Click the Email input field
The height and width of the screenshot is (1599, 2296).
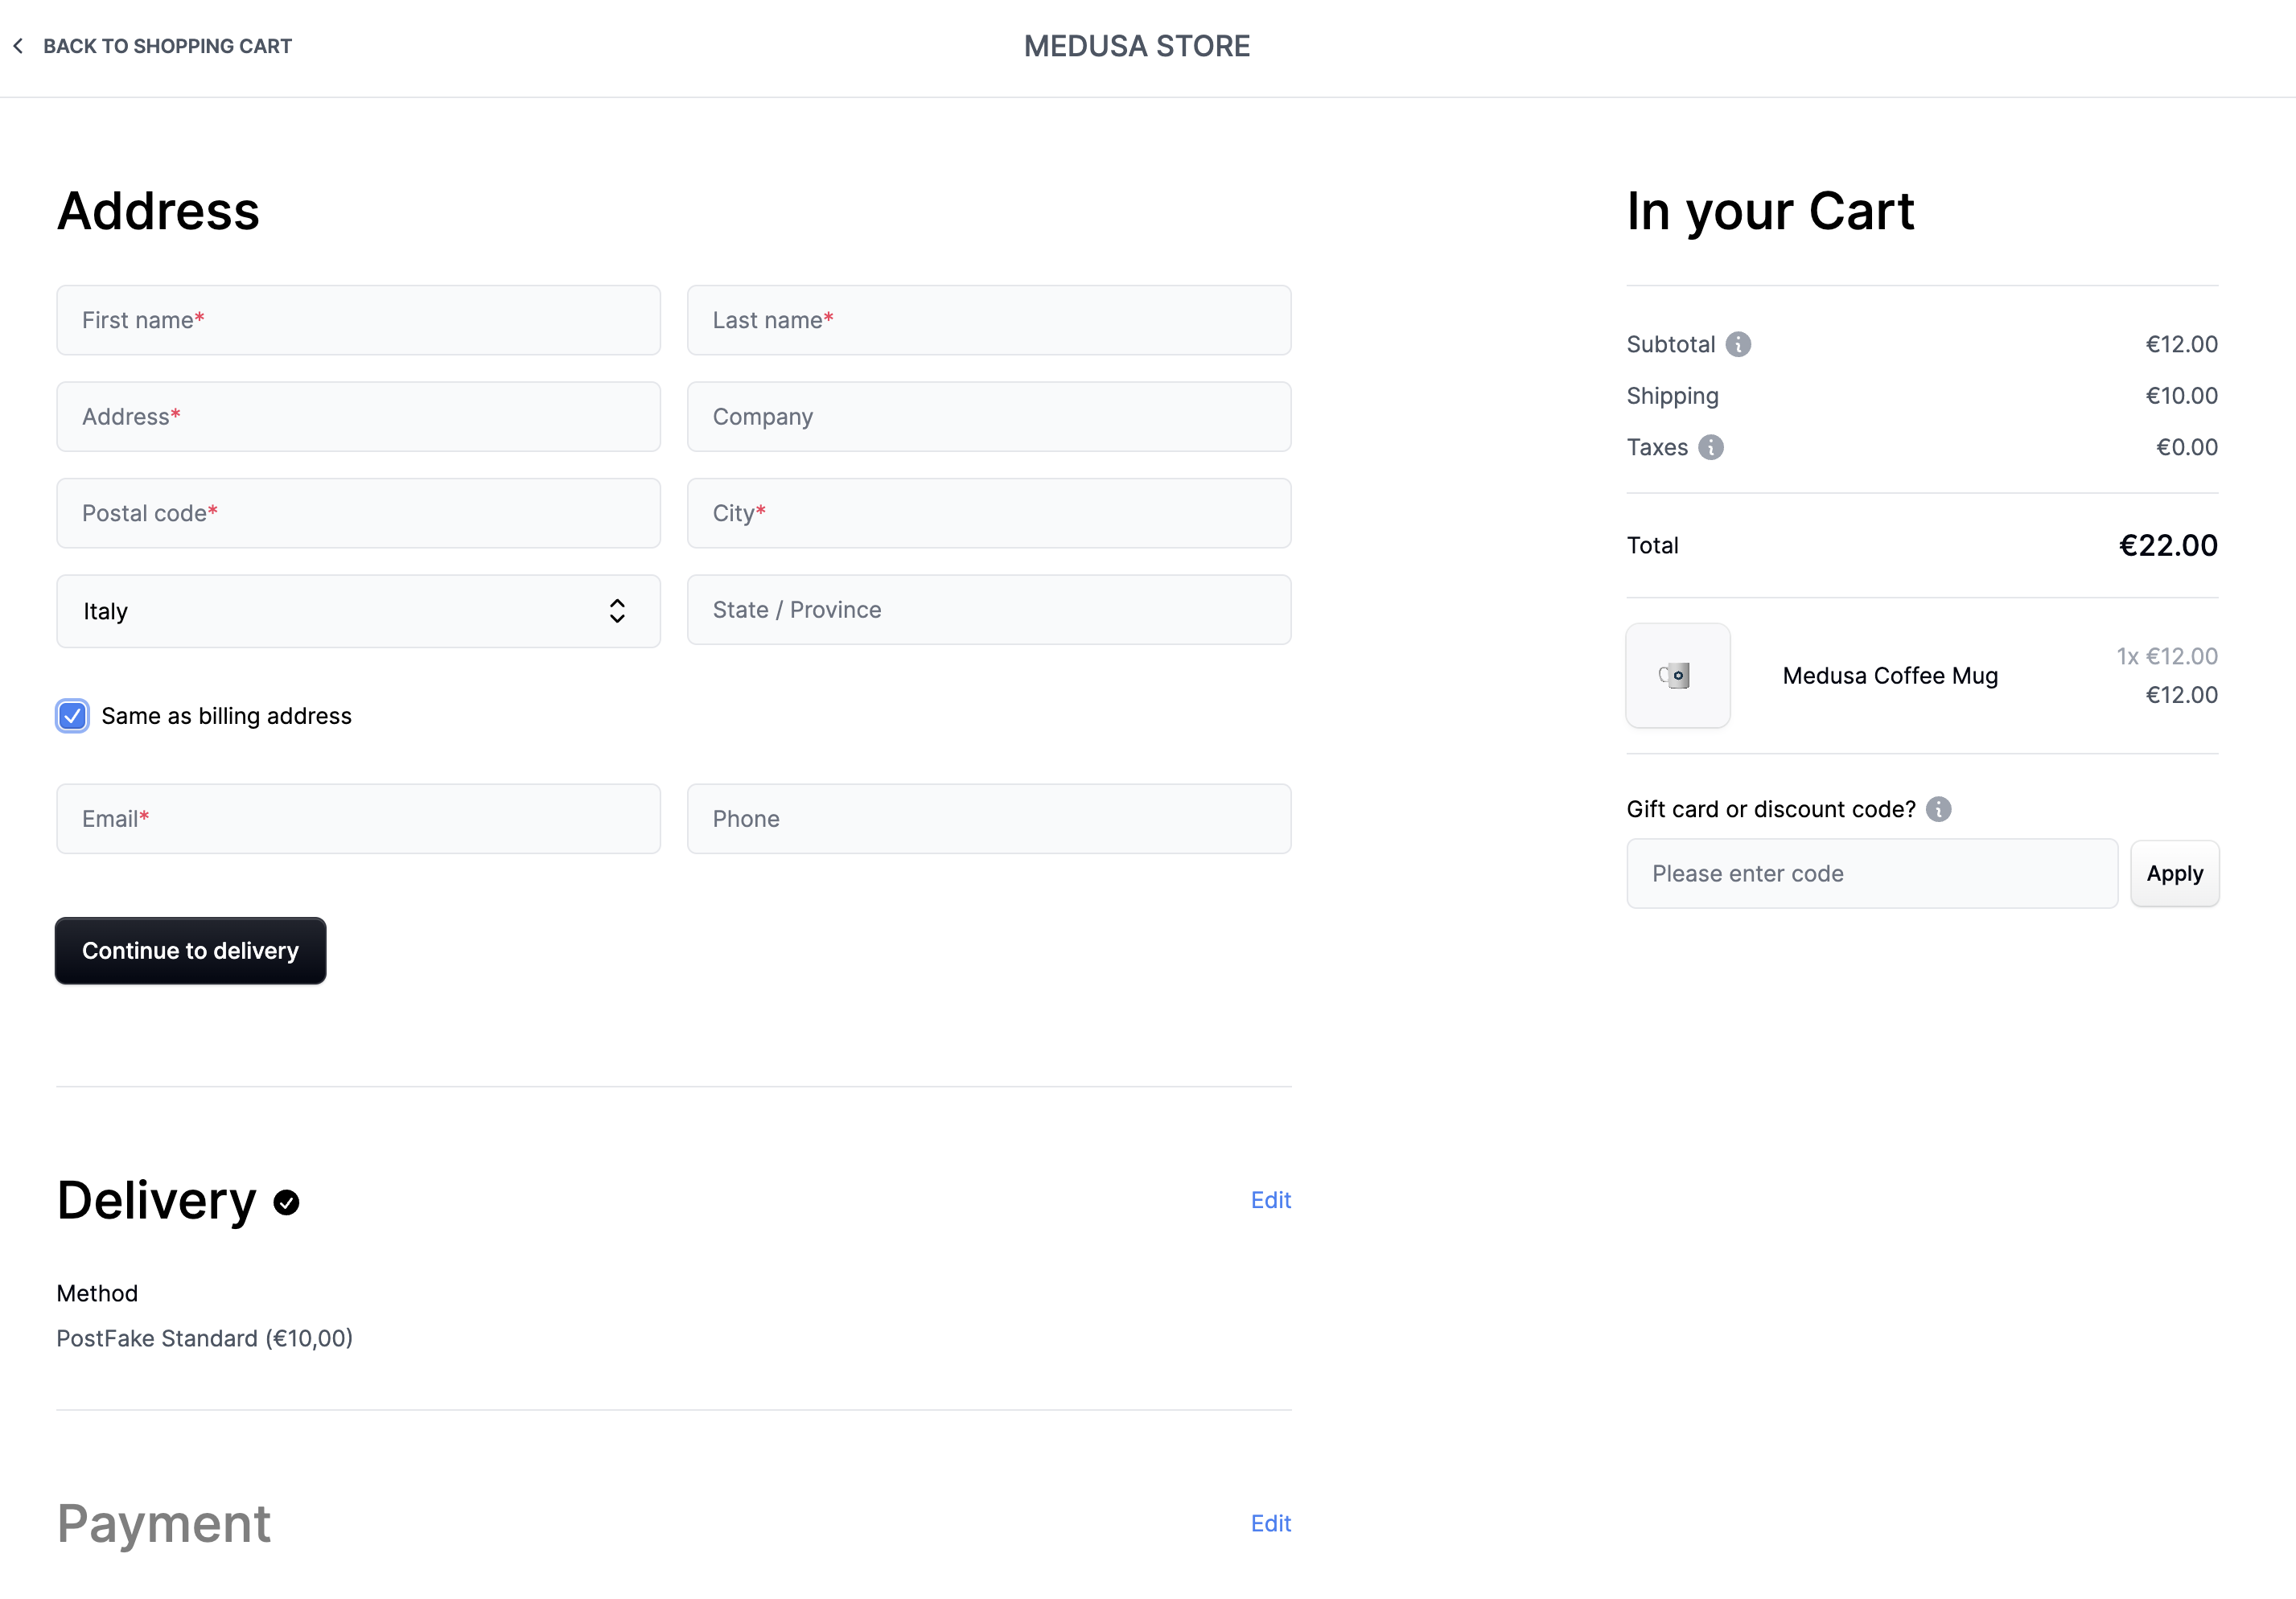point(357,818)
